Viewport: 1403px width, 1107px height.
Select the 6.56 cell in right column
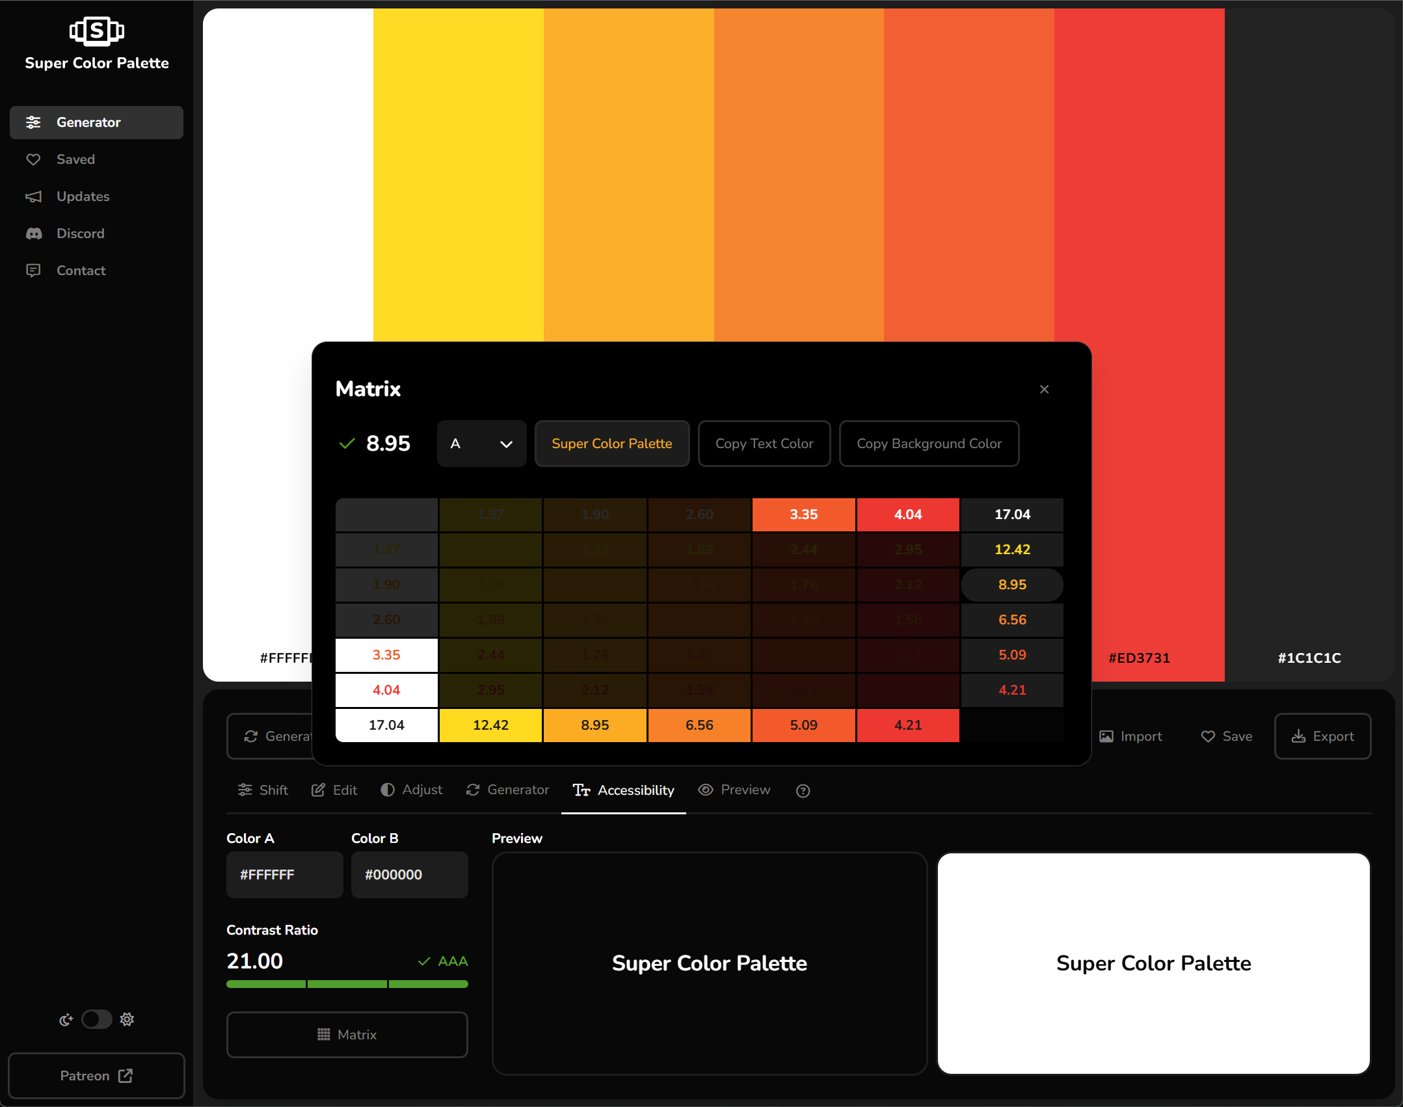(x=1013, y=620)
